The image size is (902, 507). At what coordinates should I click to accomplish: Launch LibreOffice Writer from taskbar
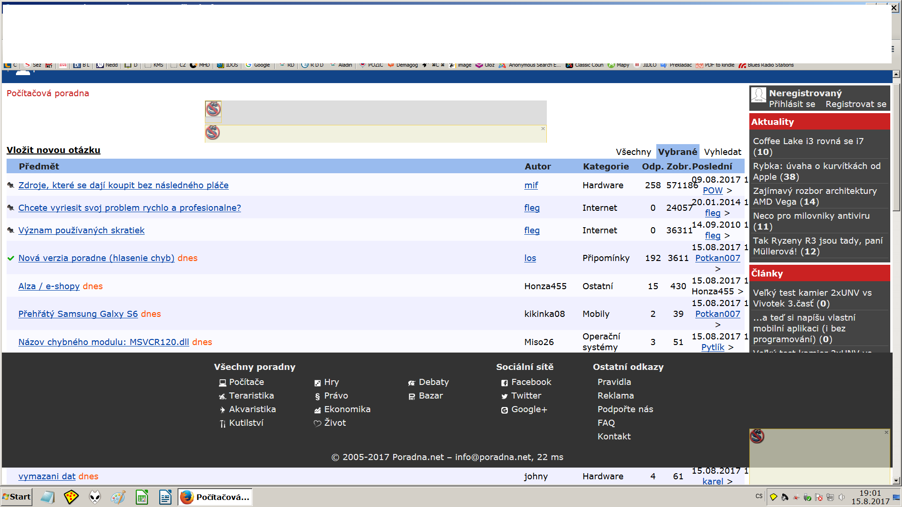pyautogui.click(x=165, y=497)
